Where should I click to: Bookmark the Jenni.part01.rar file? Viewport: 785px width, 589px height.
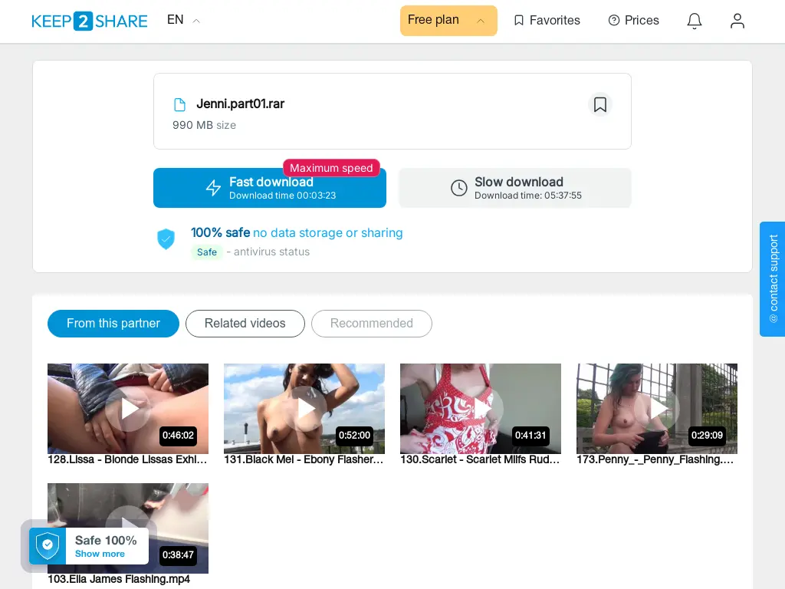pyautogui.click(x=599, y=104)
